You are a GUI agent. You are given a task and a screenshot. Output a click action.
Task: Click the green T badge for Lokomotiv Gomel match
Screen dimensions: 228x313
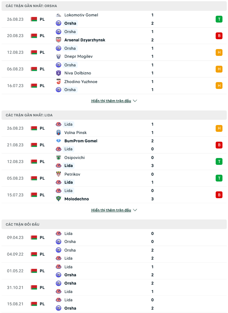point(219,19)
